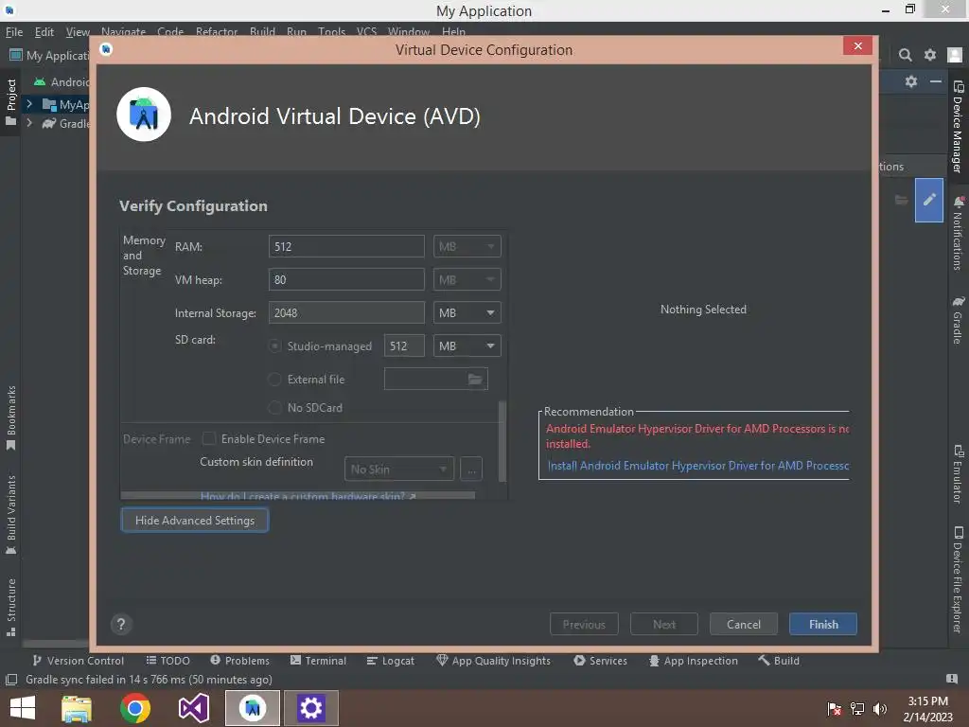Click Finish to create the AVD
The image size is (969, 727).
[x=823, y=625]
